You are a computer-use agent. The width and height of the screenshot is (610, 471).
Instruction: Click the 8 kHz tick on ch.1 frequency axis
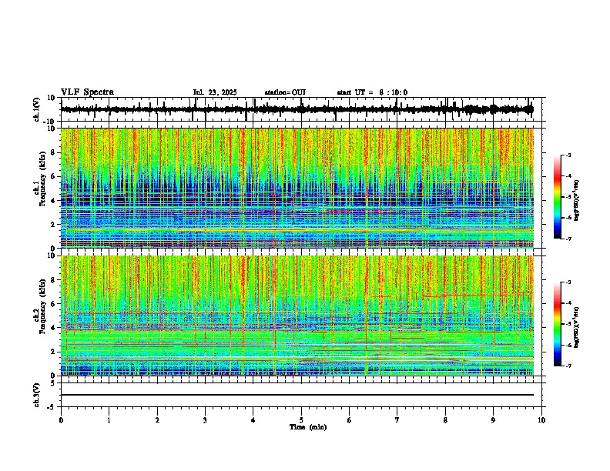[x=54, y=152]
